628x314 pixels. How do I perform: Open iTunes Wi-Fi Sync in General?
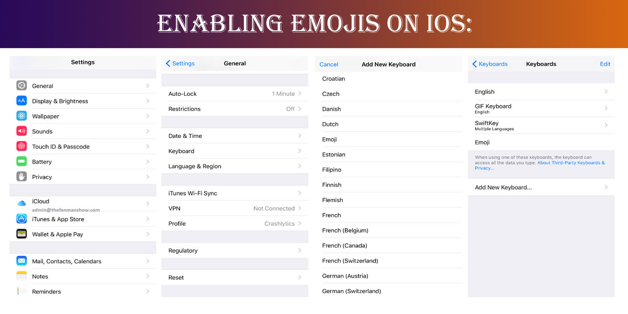pyautogui.click(x=234, y=193)
